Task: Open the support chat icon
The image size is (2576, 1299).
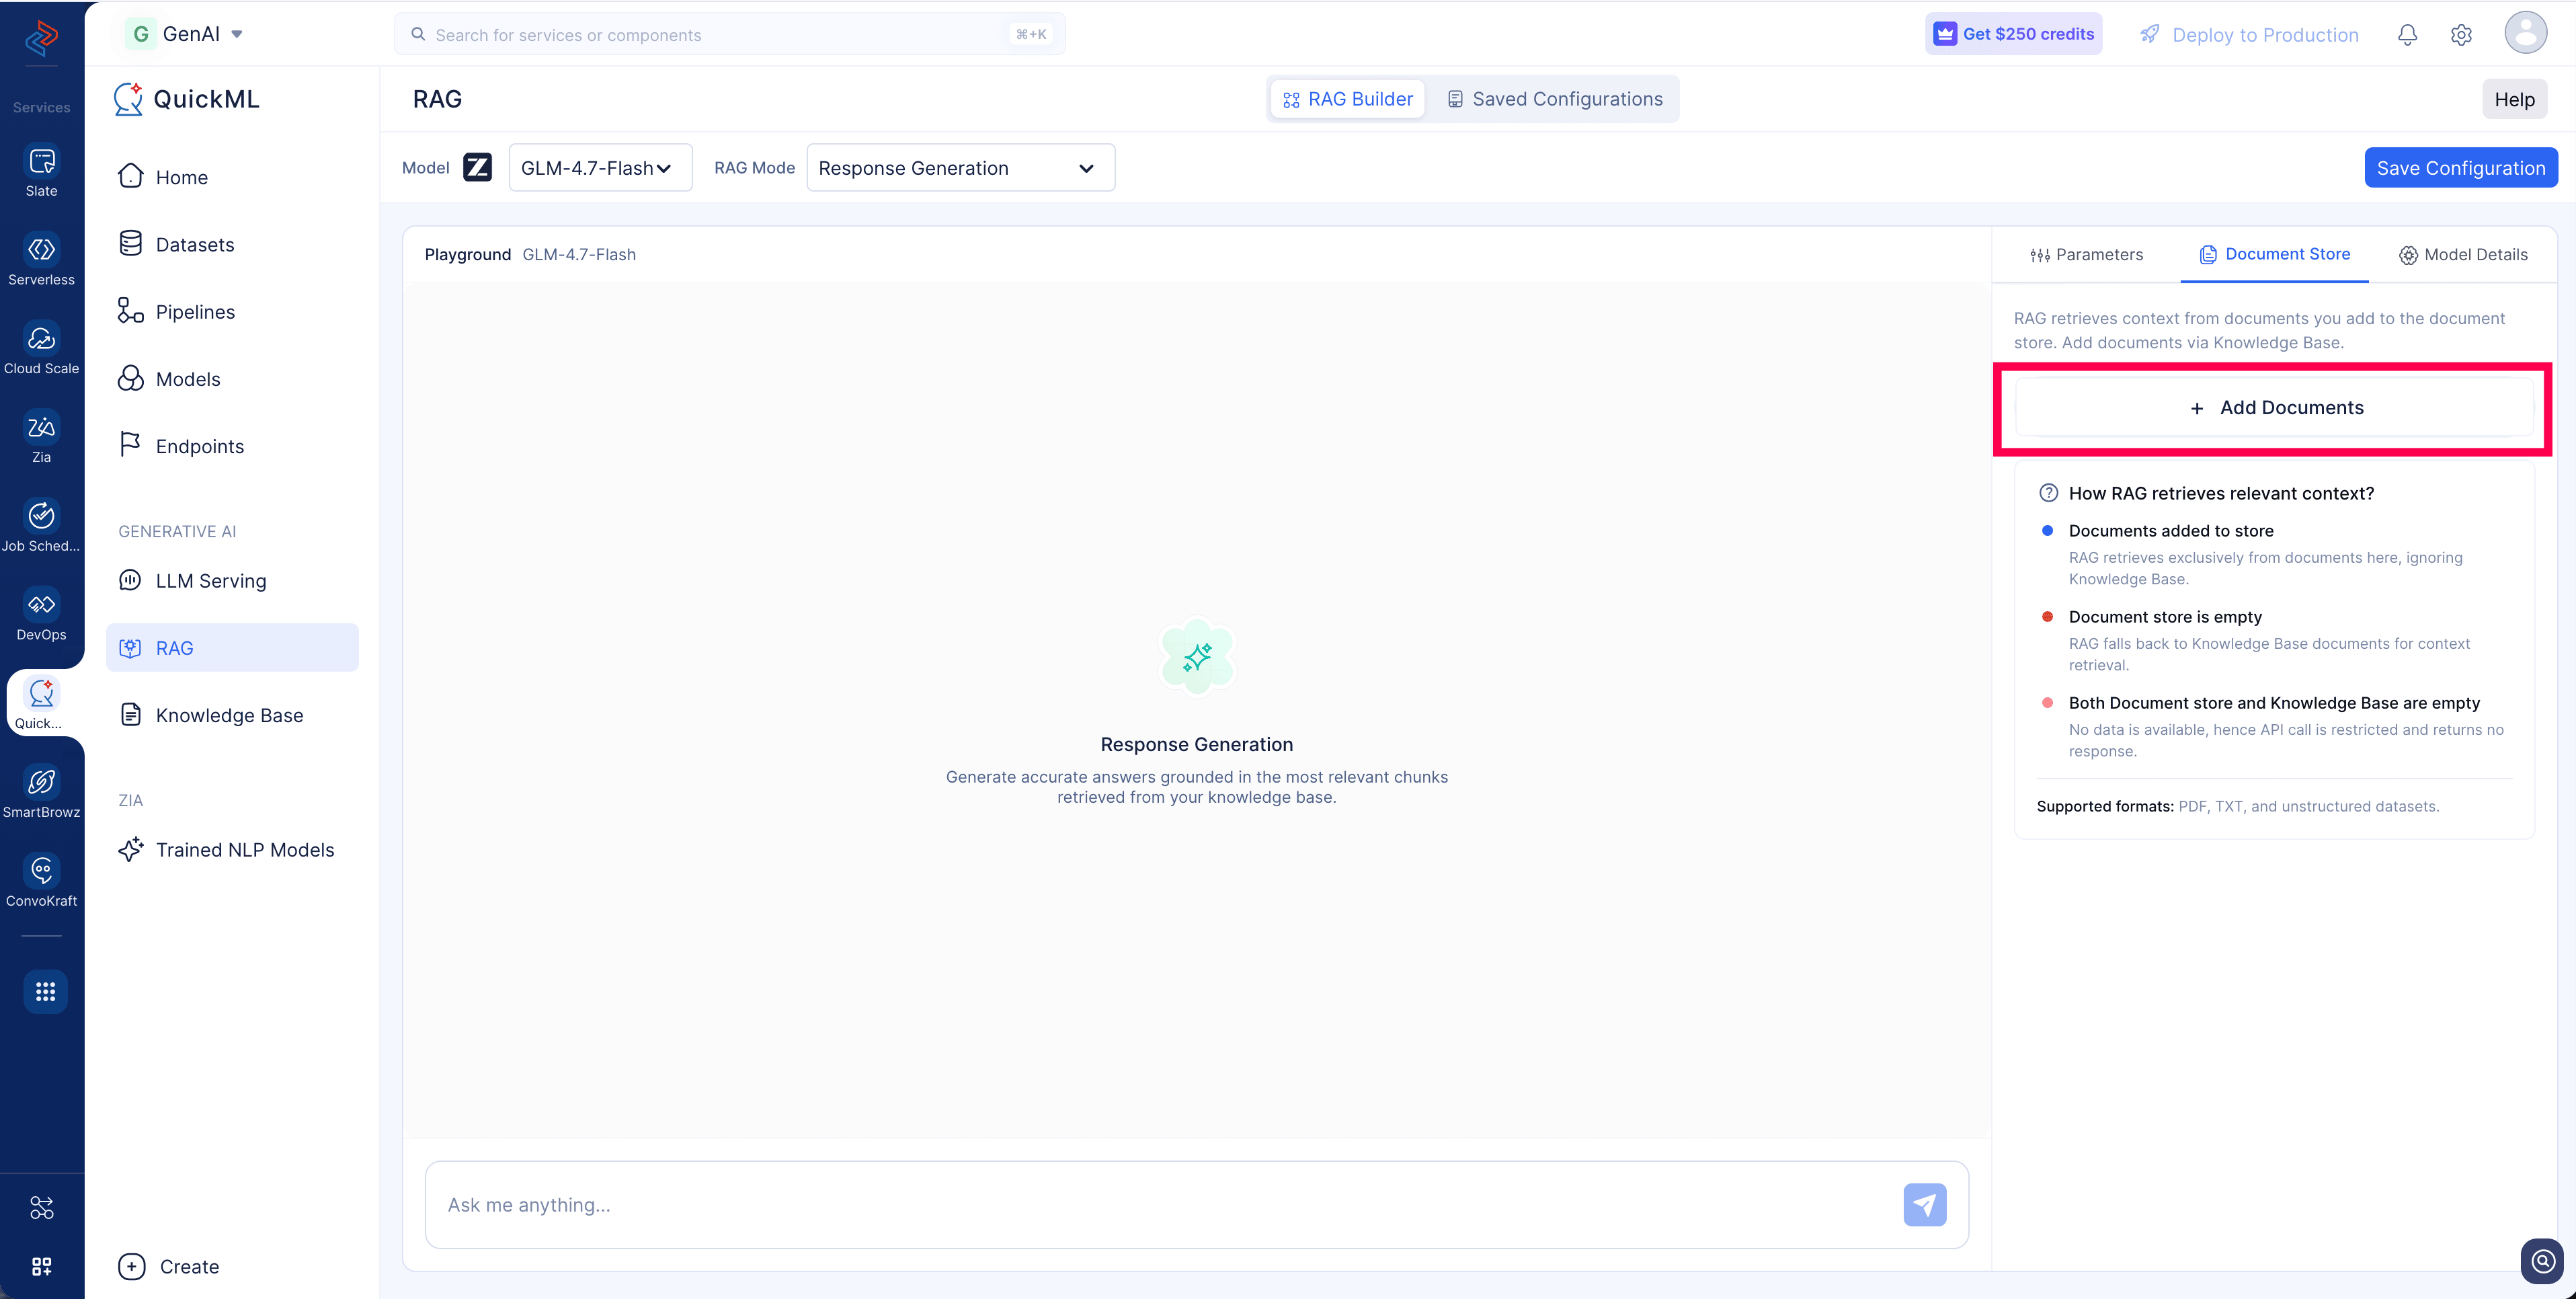Action: pos(2542,1261)
